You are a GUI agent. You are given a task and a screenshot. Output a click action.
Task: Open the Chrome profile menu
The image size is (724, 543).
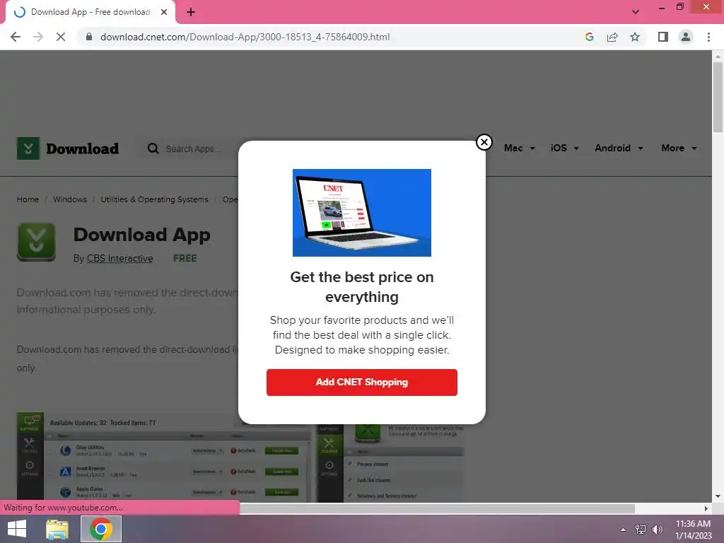pyautogui.click(x=686, y=37)
